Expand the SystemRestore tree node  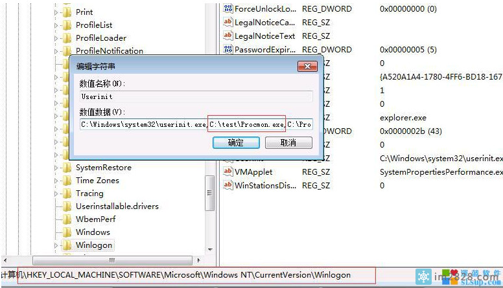click(x=56, y=168)
